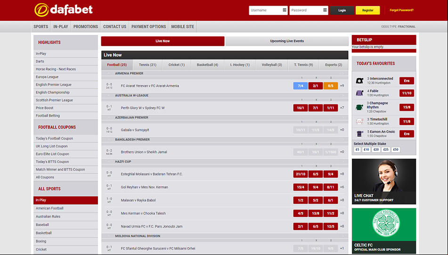Switch to Cricket (1) tab

click(x=177, y=65)
